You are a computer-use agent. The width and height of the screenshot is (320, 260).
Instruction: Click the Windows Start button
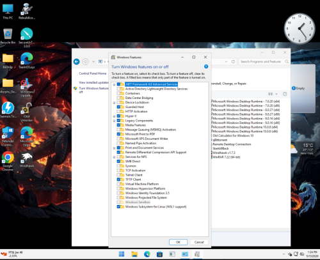tap(122, 254)
